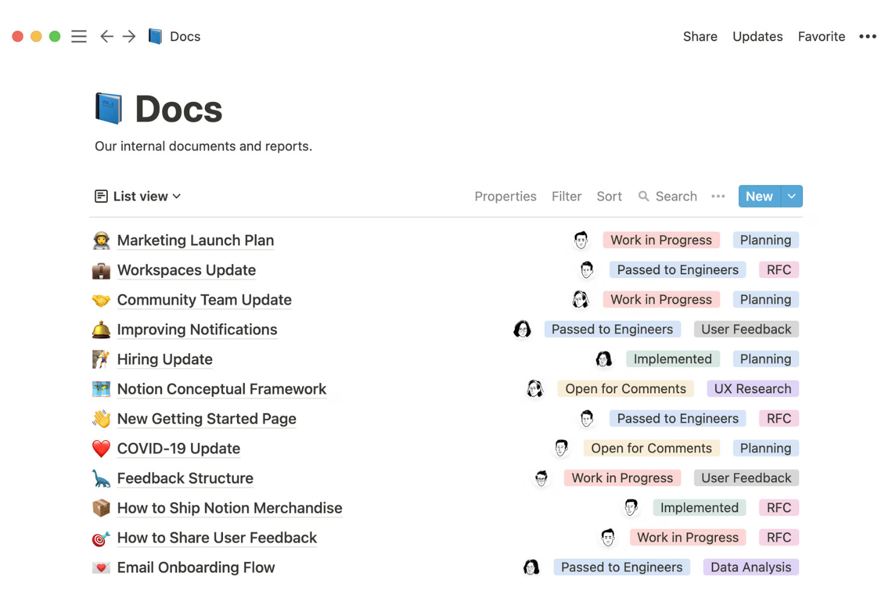Viewport: 892px width, 595px height.
Task: Click the handshake icon beside Community Team Update
Action: coord(101,299)
